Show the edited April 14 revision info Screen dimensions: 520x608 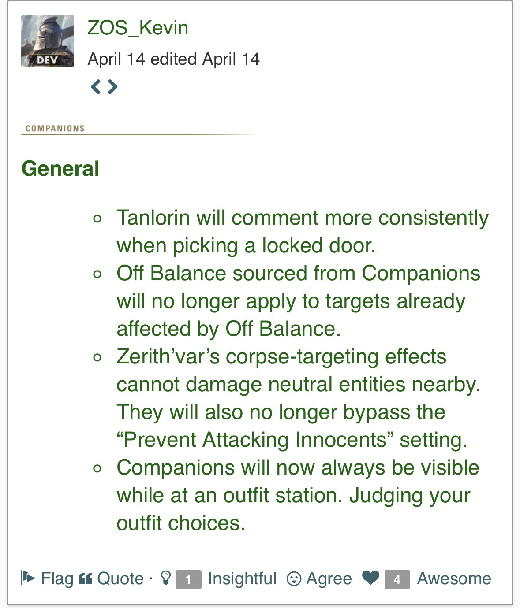tap(205, 59)
